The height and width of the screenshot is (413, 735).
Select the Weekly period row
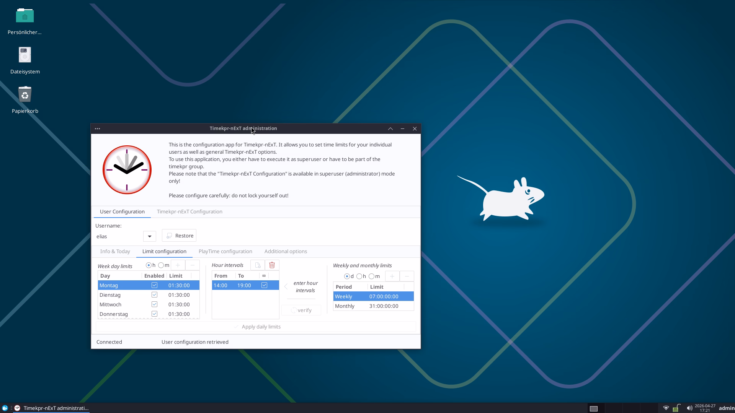[373, 296]
